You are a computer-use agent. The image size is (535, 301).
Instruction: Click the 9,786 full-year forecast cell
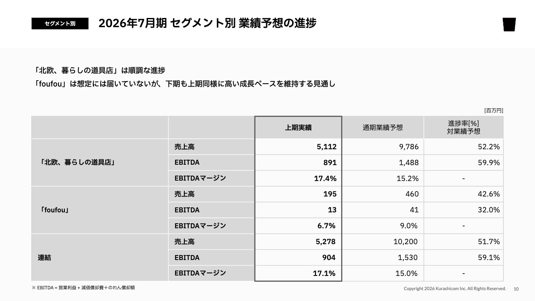coord(408,147)
